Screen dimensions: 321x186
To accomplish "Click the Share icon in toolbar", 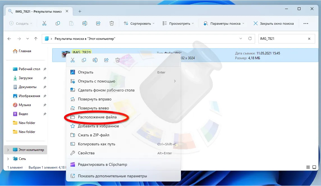I will [x=98, y=24].
